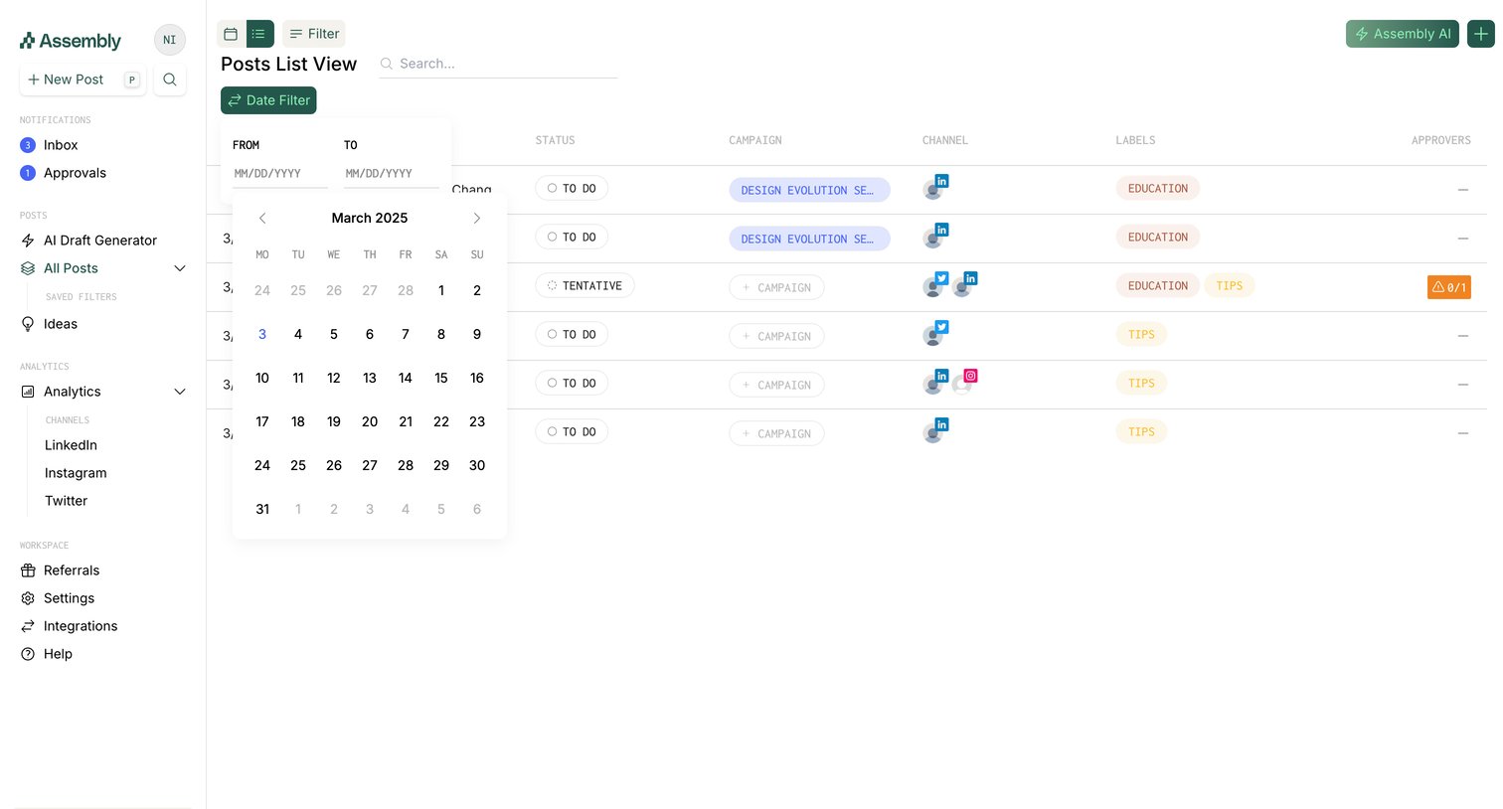
Task: Select March 31 in the calendar
Action: tap(262, 509)
